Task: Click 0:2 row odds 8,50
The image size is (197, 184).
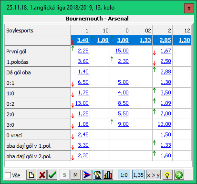Action: [124, 103]
